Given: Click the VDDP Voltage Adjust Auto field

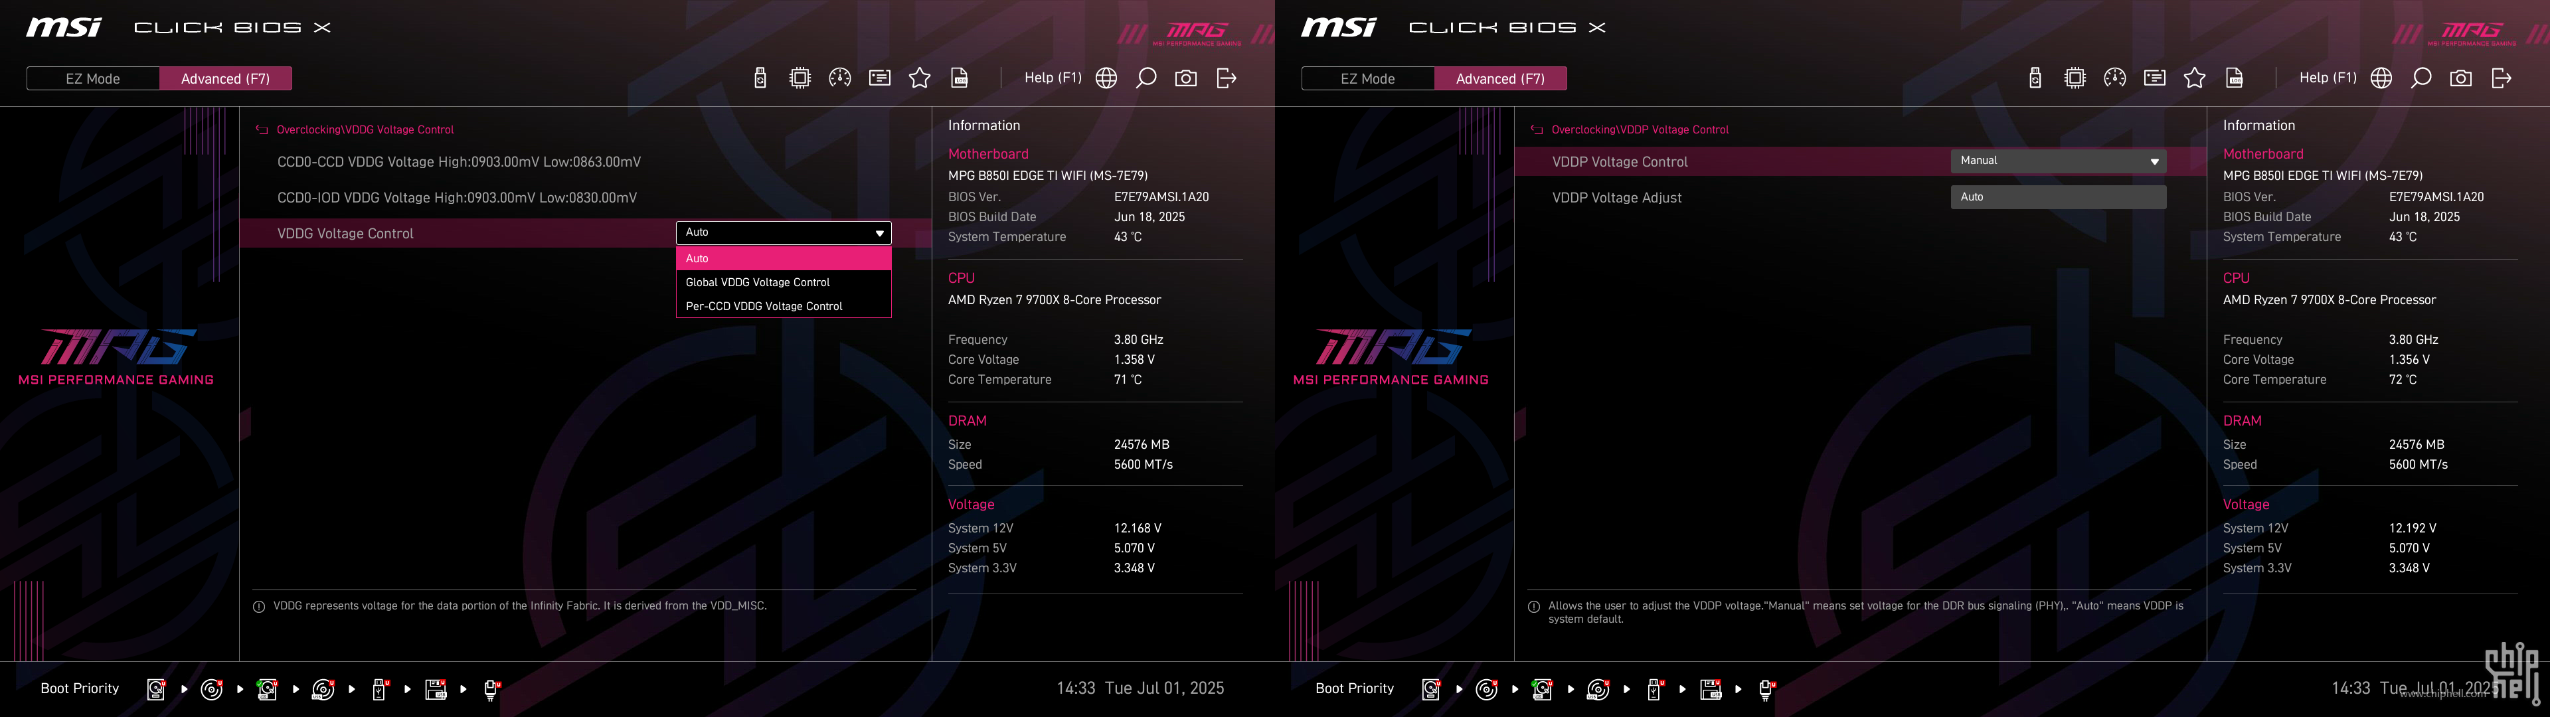Looking at the screenshot, I should click(2058, 197).
